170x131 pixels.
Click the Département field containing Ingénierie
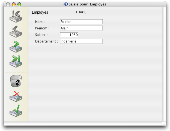pyautogui.click(x=81, y=41)
